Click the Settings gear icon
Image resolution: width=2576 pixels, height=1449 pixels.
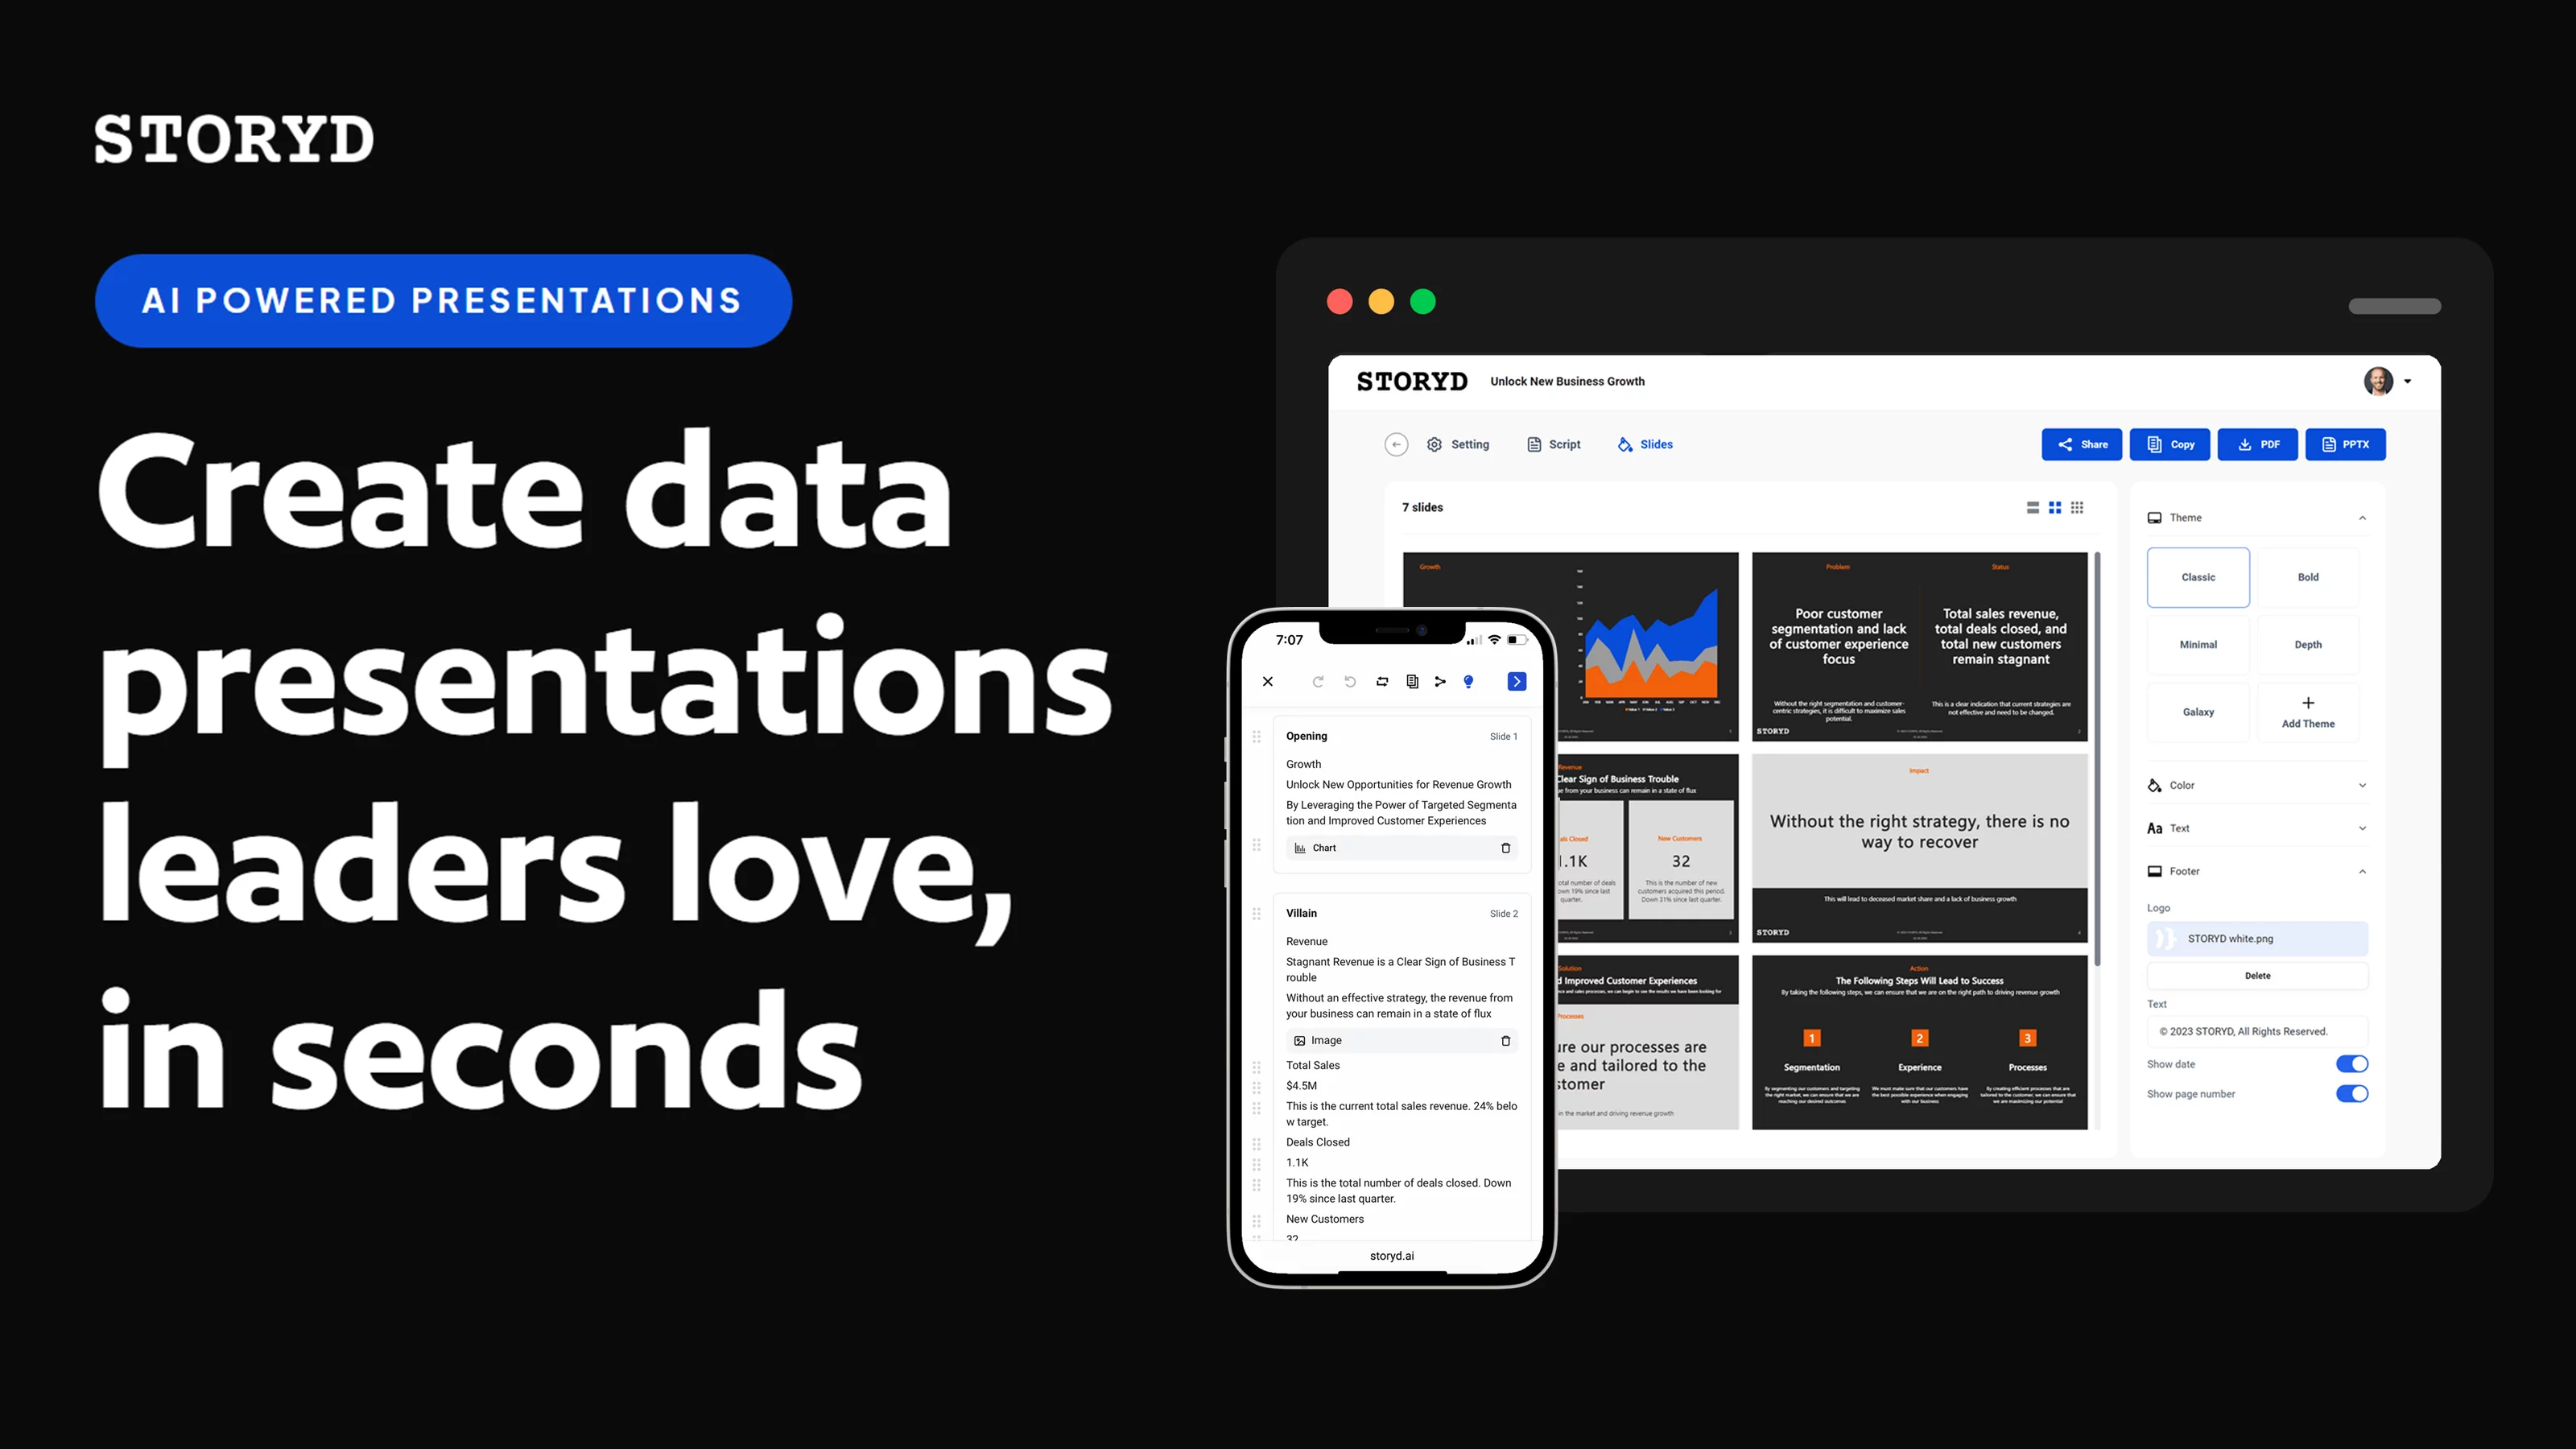click(x=1433, y=444)
